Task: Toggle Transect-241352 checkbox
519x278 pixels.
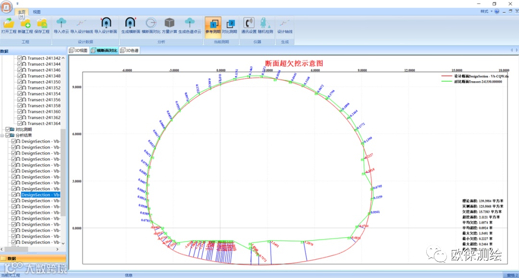Action: [x=20, y=88]
